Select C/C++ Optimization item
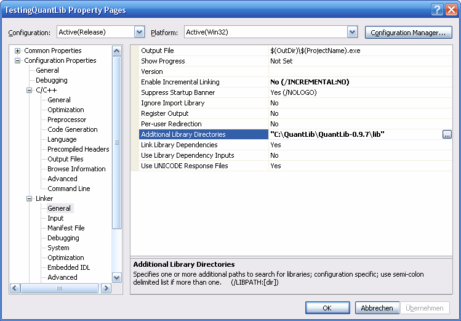 (x=66, y=110)
